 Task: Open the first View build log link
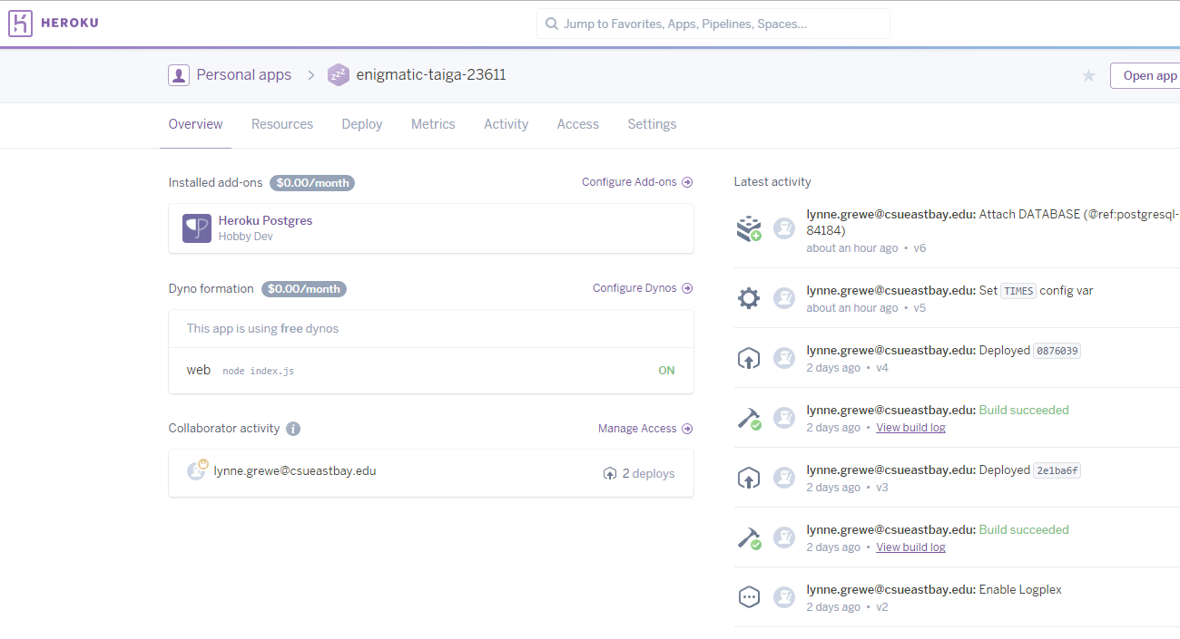[910, 428]
